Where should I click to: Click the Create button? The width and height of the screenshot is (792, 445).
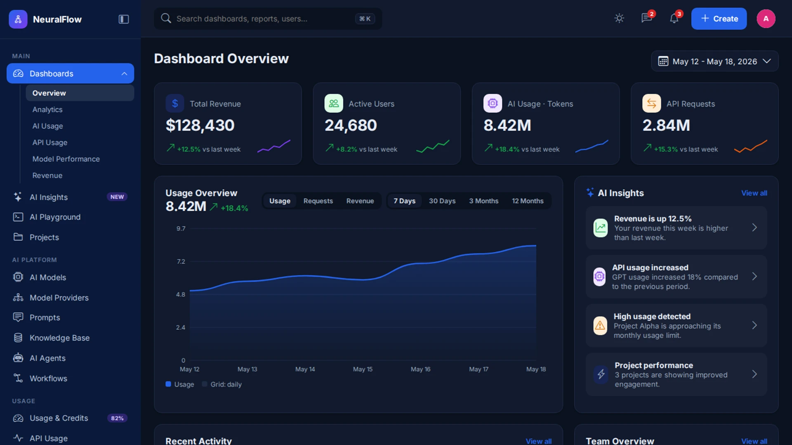719,19
